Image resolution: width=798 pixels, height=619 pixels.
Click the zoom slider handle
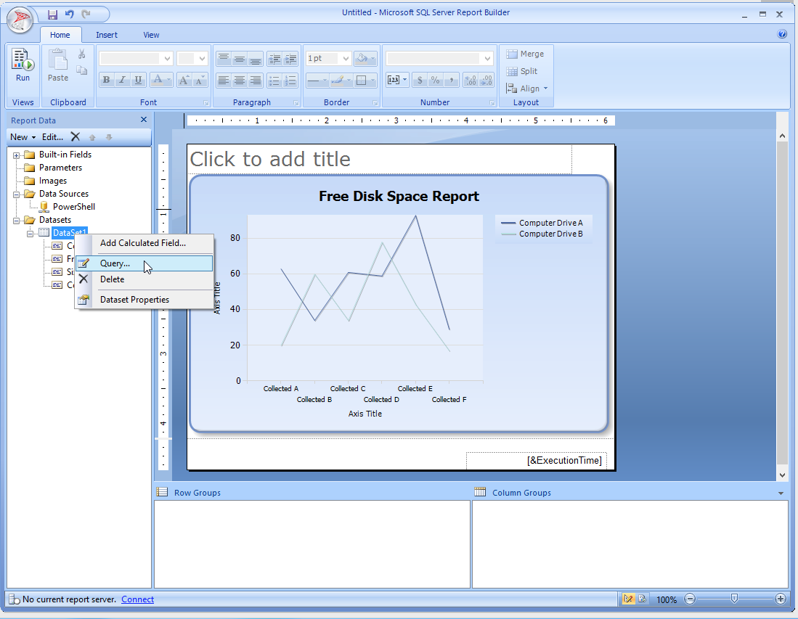tap(735, 599)
